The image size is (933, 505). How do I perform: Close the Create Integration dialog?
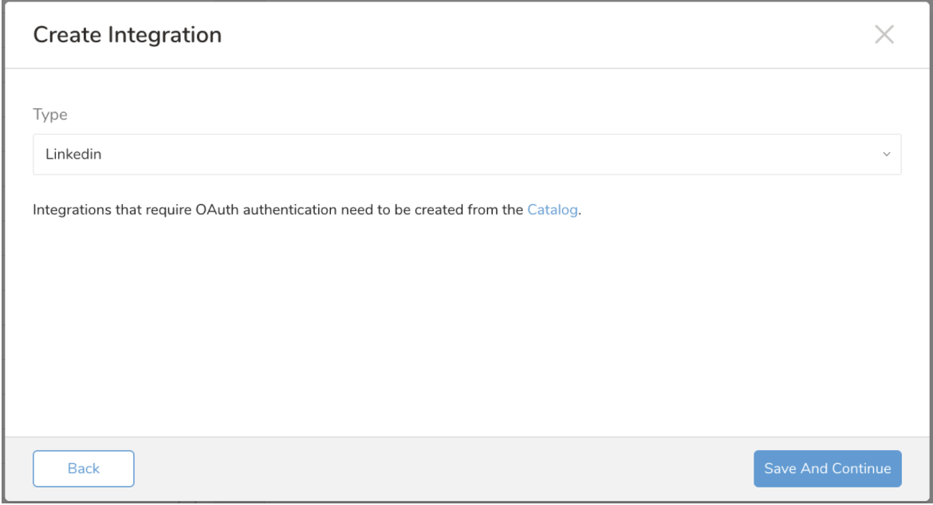[x=884, y=34]
